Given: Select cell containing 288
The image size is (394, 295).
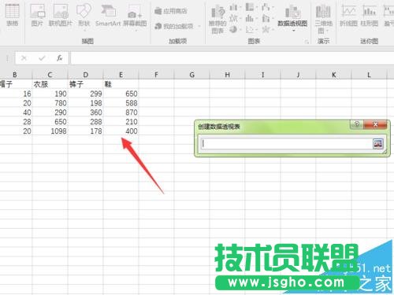Looking at the screenshot, I should pos(86,122).
